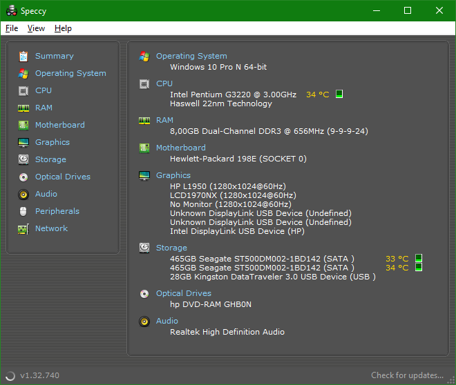This screenshot has height=385, width=456.
Task: Open the RAM heading link in summary
Action: pyautogui.click(x=164, y=120)
